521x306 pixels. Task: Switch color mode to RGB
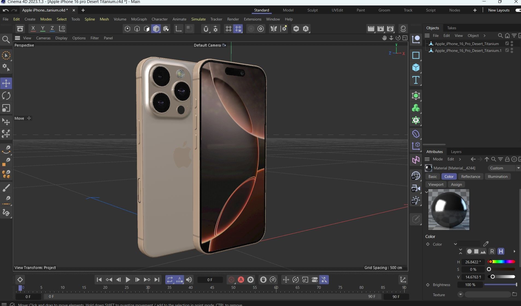pos(492,251)
